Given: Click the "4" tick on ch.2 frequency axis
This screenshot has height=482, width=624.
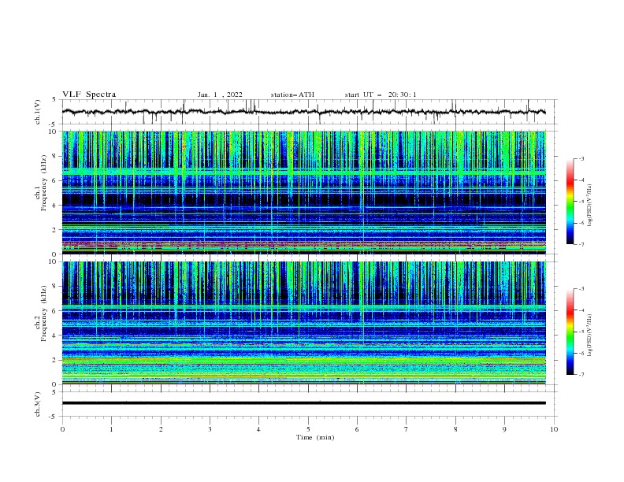Looking at the screenshot, I should click(55, 336).
